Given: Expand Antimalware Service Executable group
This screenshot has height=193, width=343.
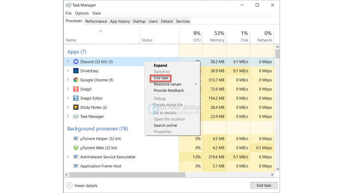Looking at the screenshot, I should coord(68,157).
